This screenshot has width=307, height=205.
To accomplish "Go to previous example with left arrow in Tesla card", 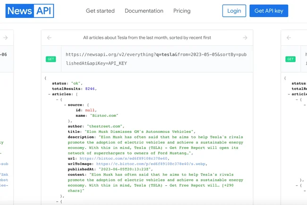I will (49, 38).
